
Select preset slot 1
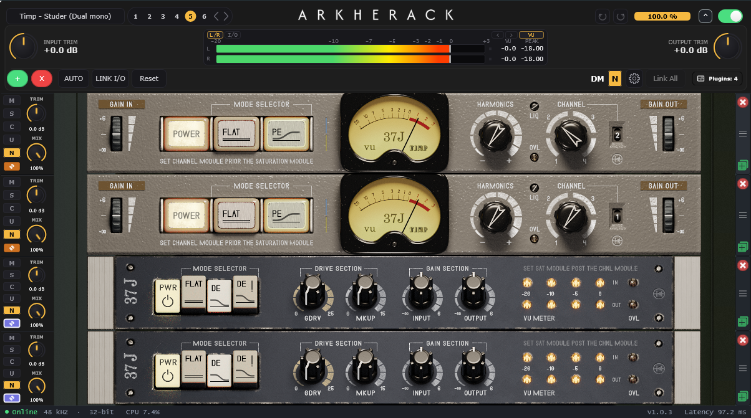point(135,16)
